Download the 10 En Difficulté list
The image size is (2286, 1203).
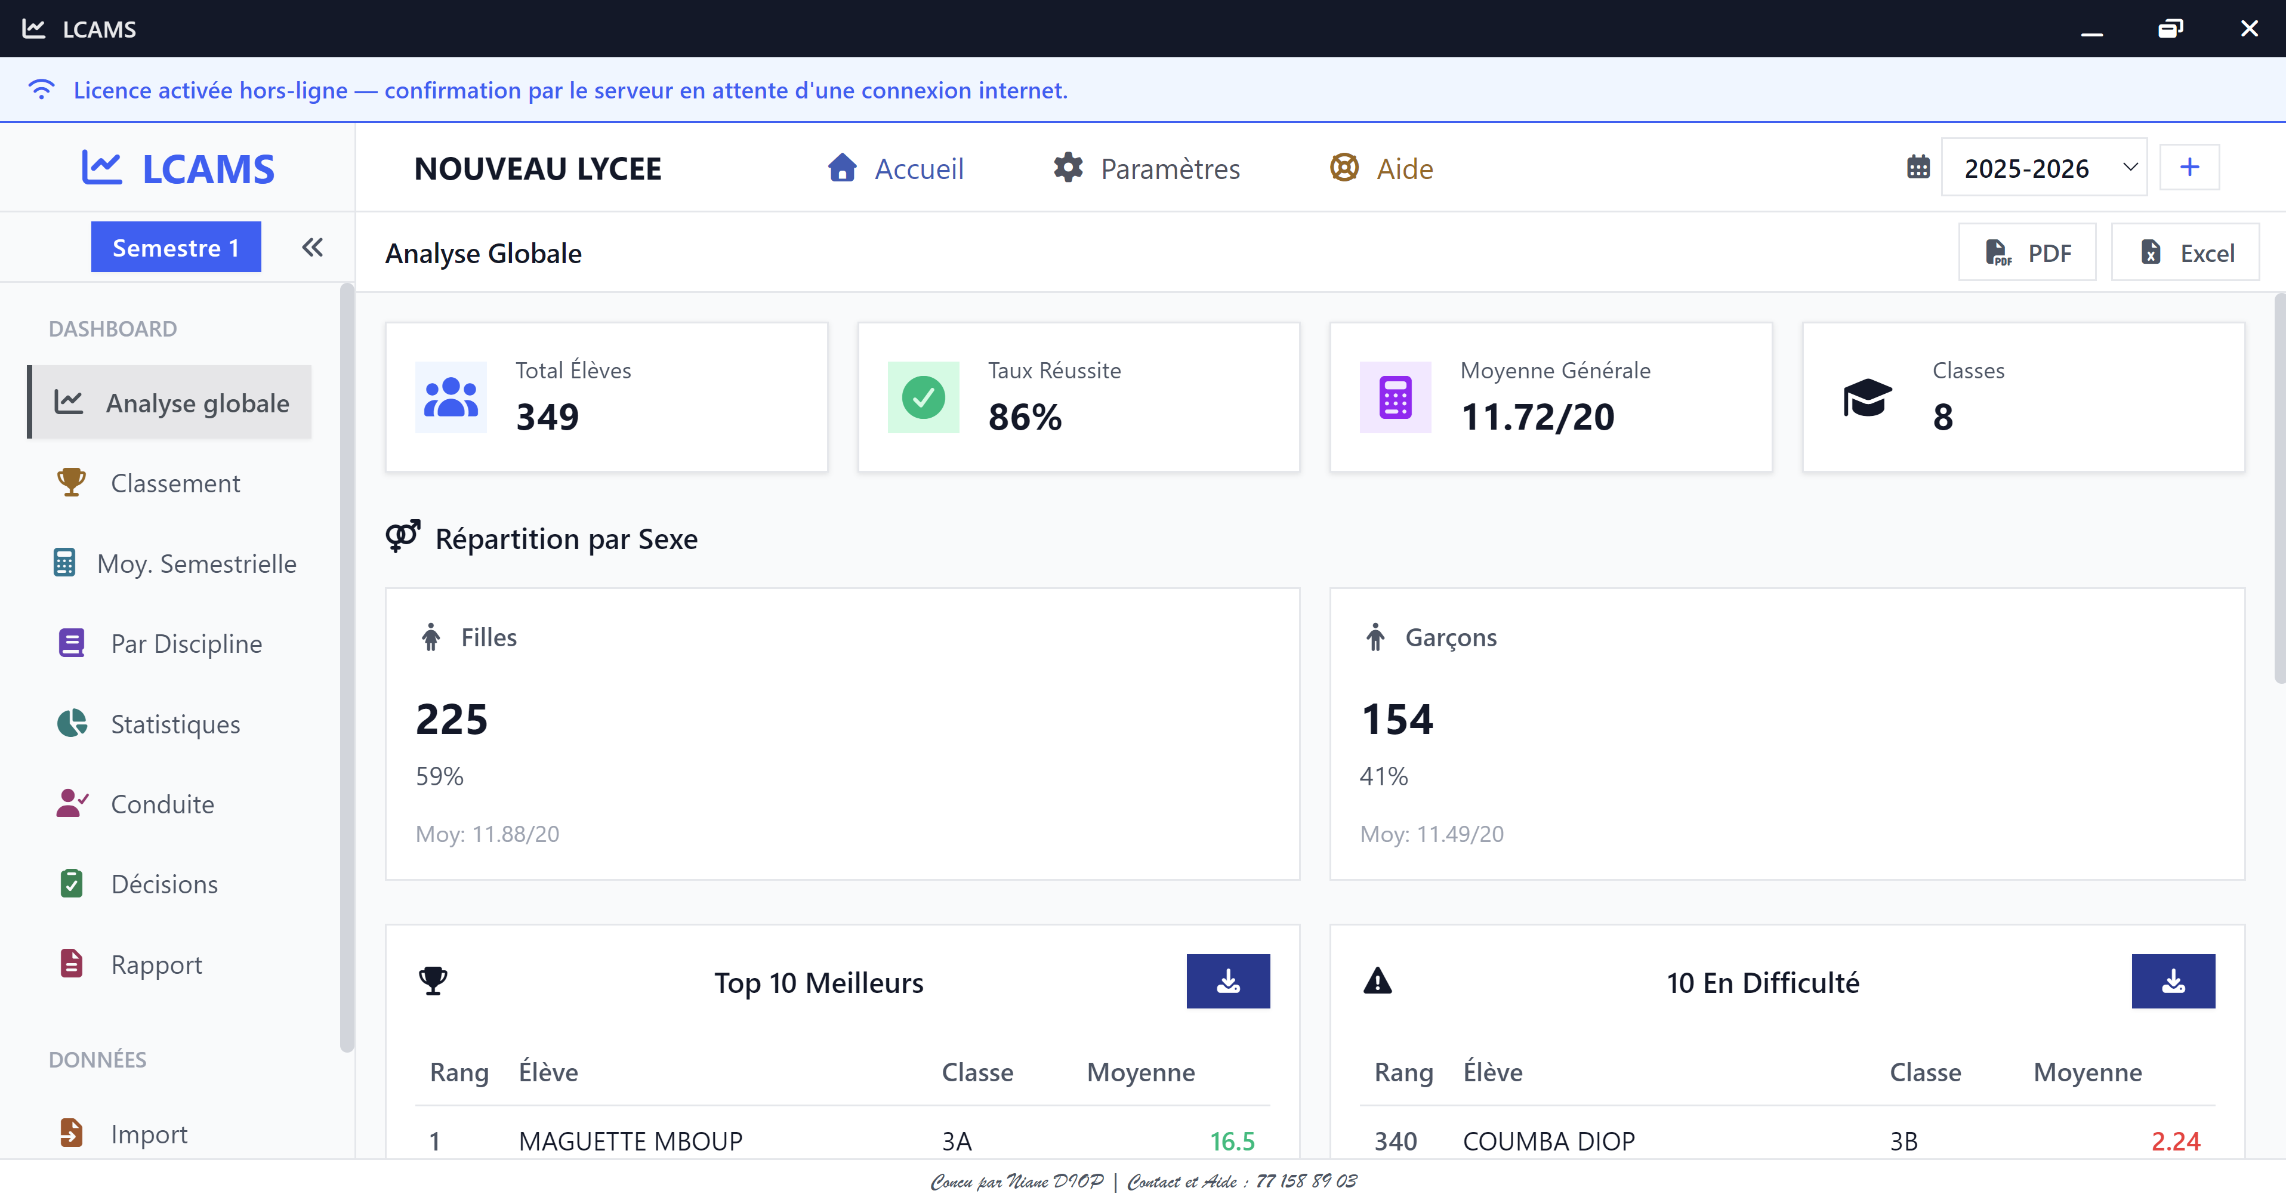tap(2173, 980)
